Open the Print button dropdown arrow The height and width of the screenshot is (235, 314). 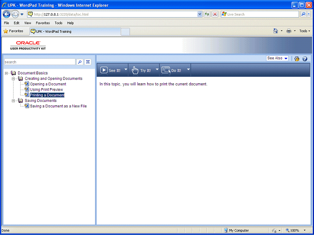pyautogui.click(x=294, y=31)
